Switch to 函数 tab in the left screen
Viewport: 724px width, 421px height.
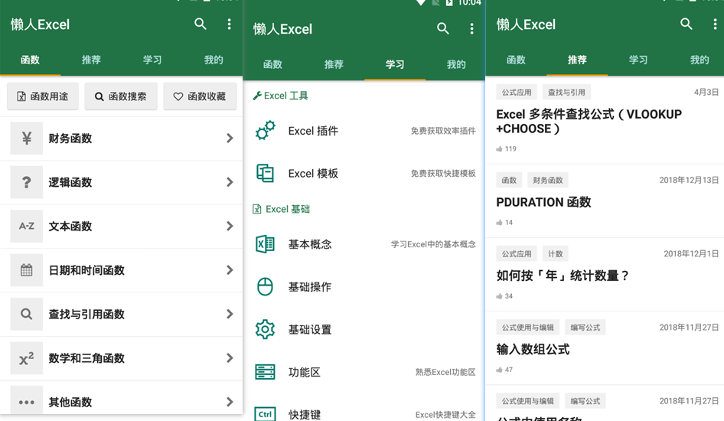click(x=30, y=60)
